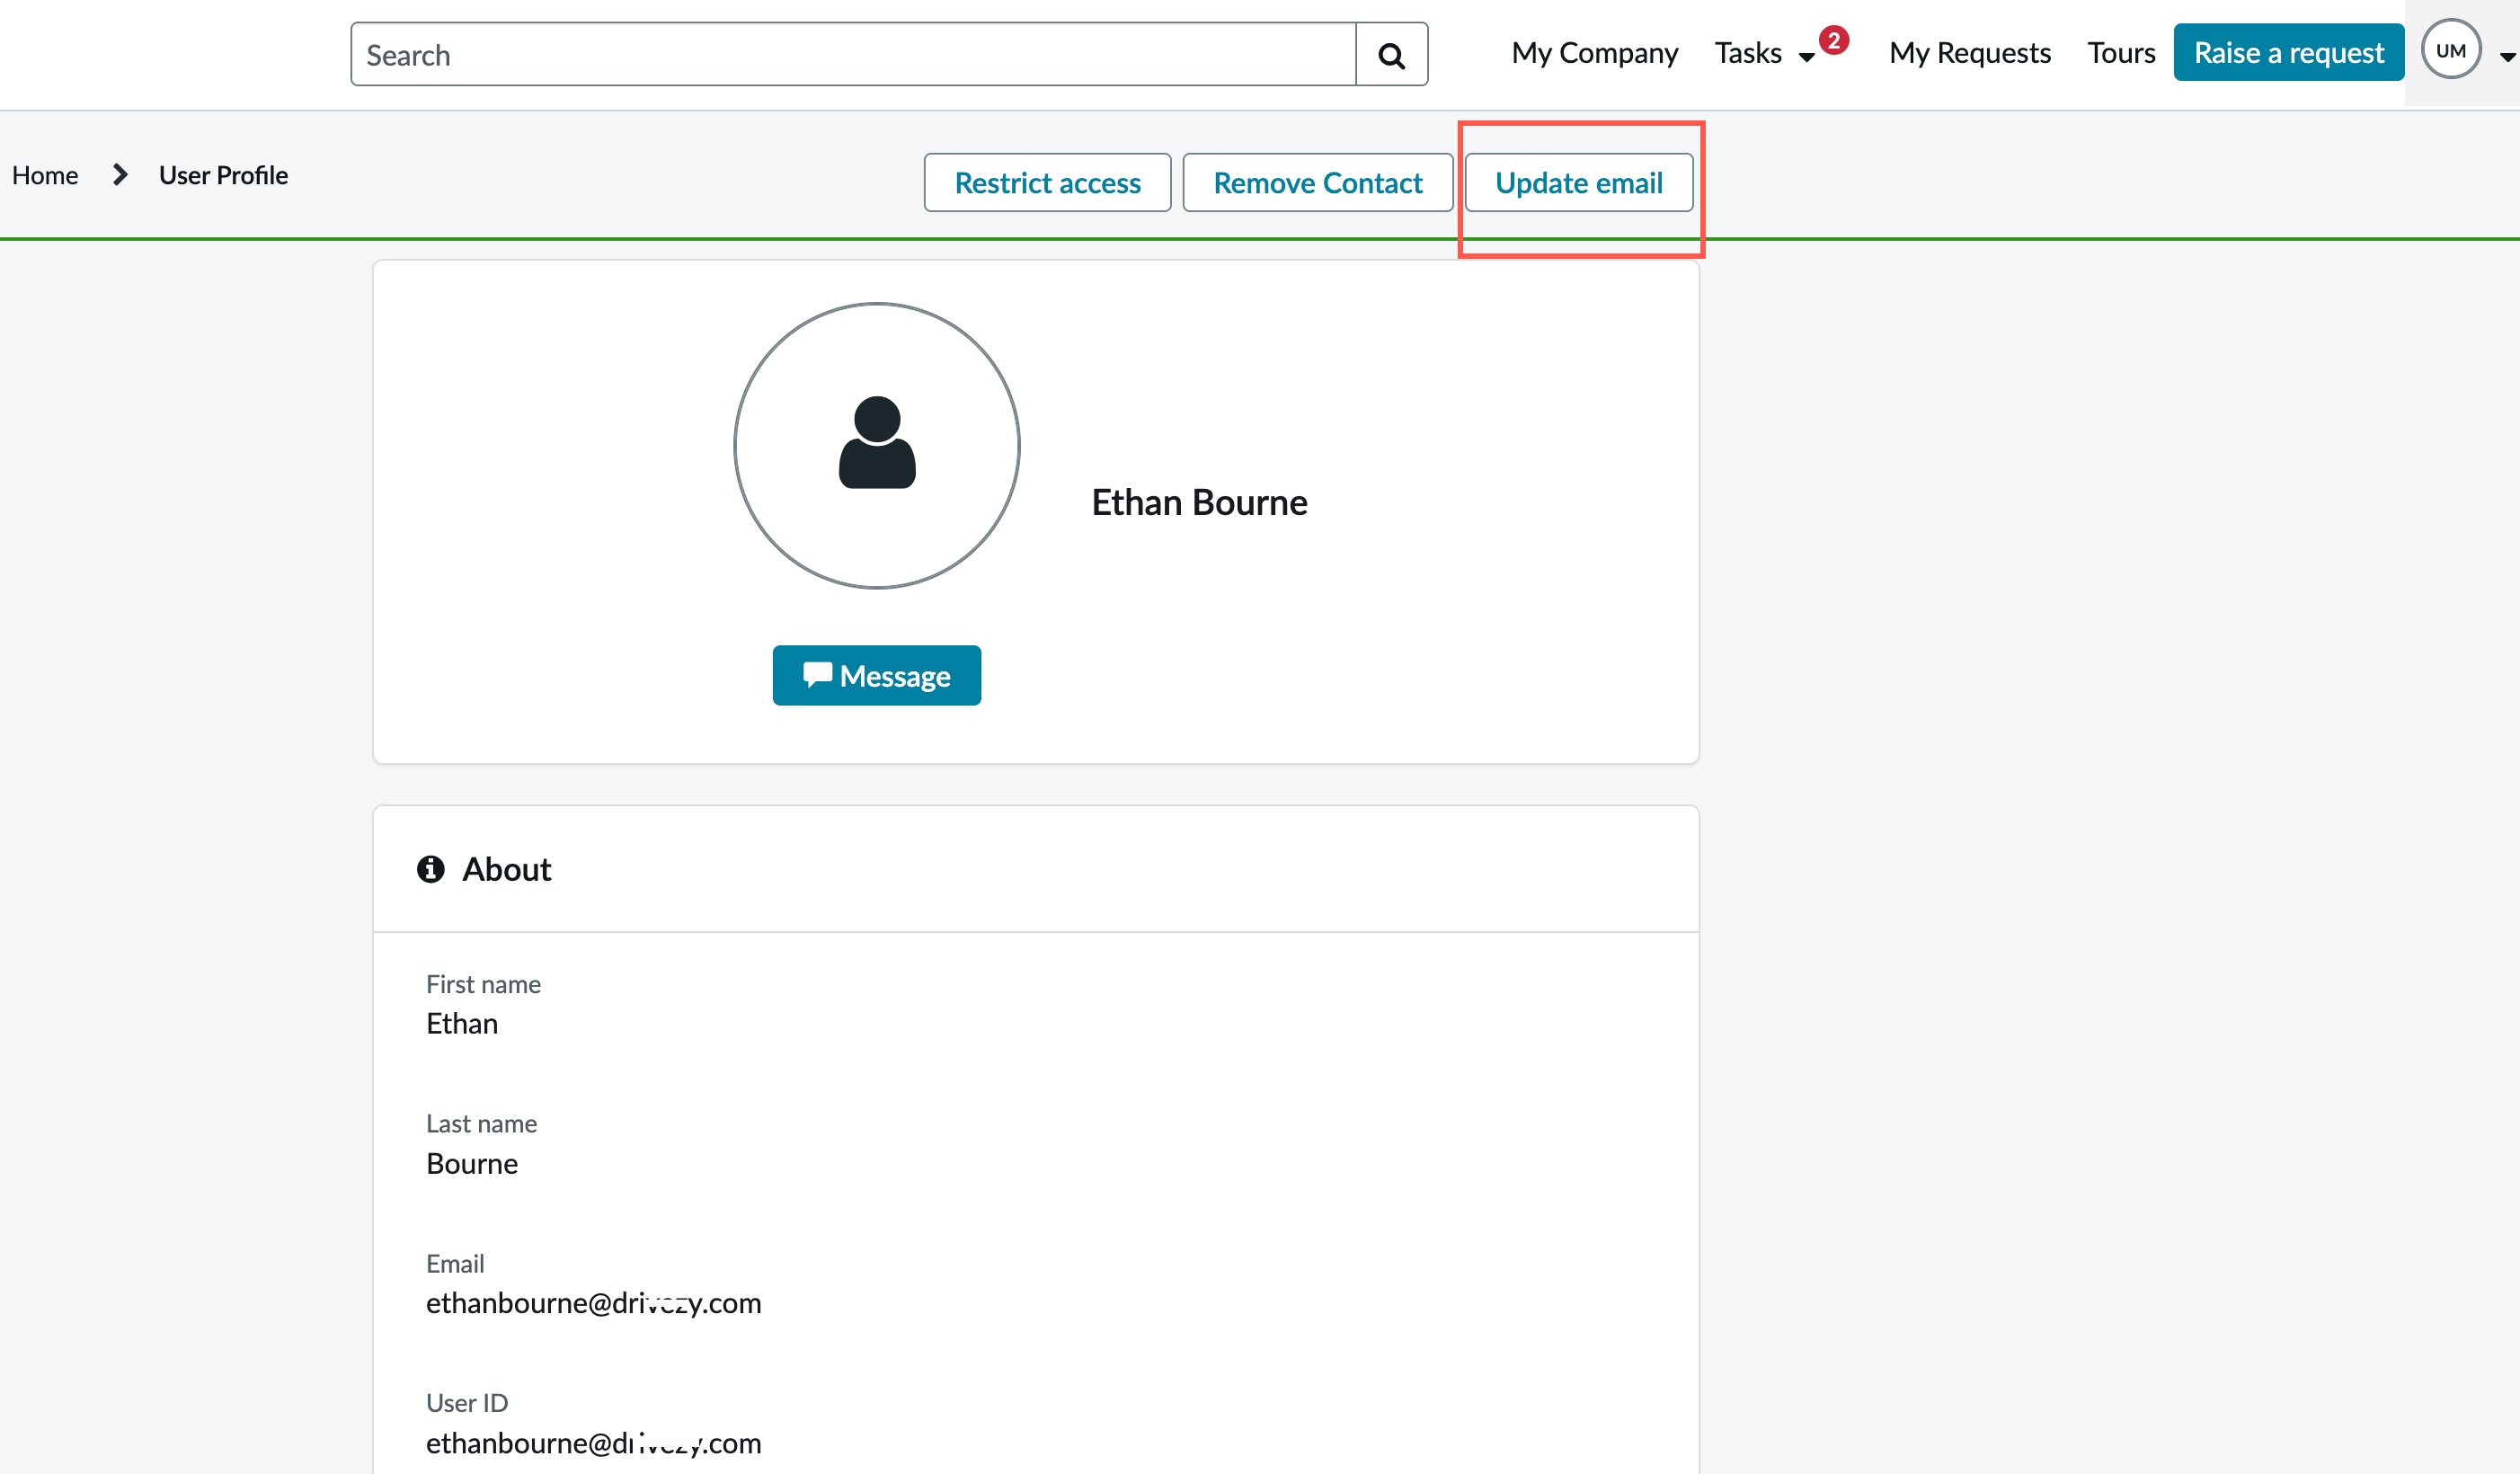Click the About section heading

[x=506, y=870]
